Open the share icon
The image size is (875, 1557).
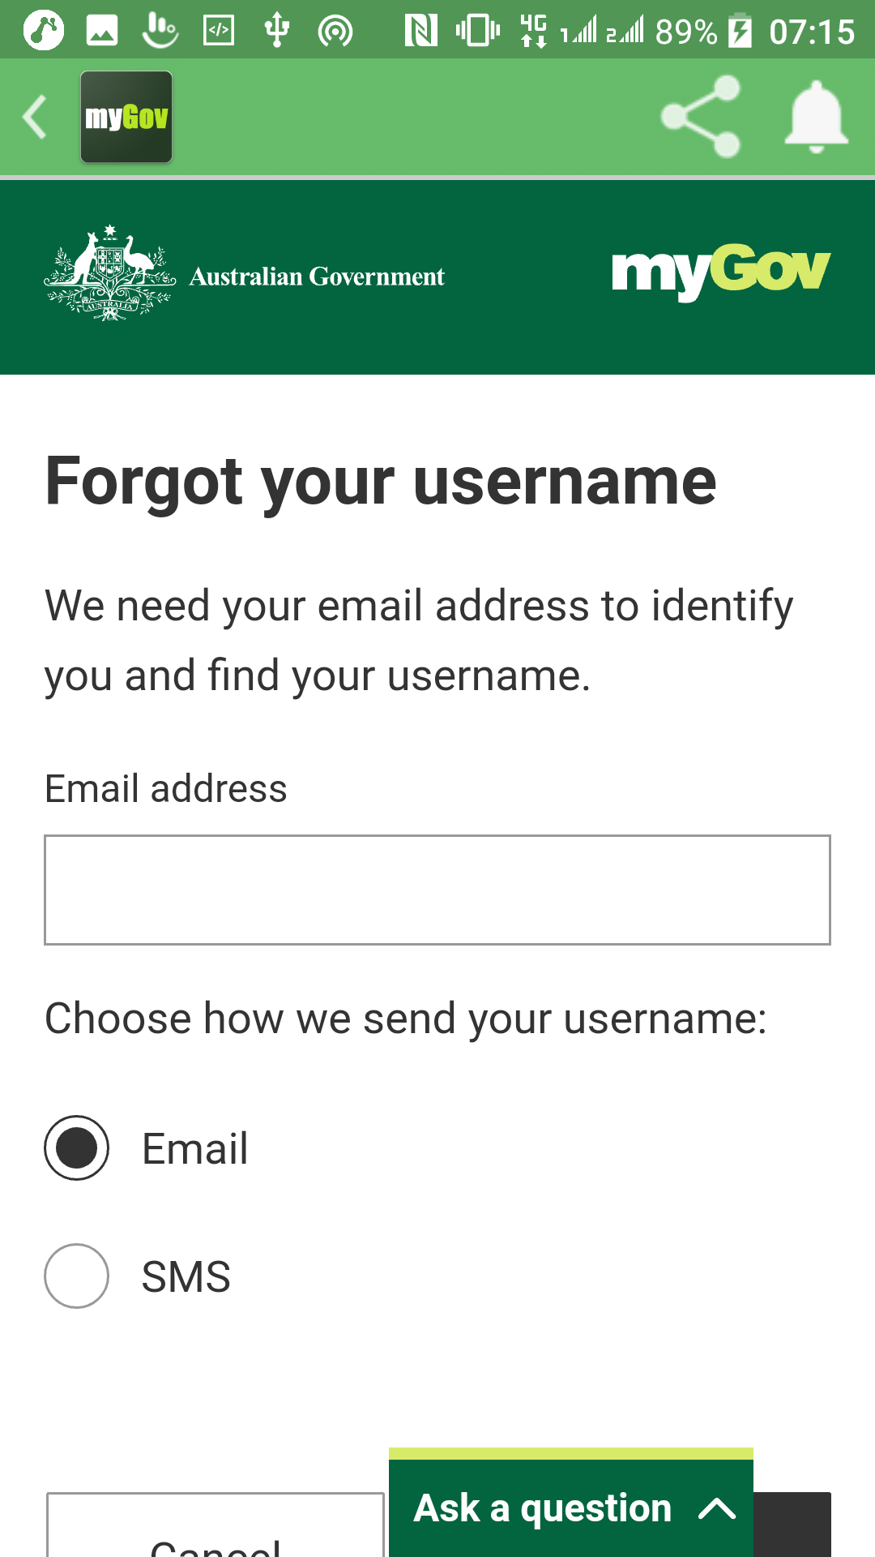701,118
